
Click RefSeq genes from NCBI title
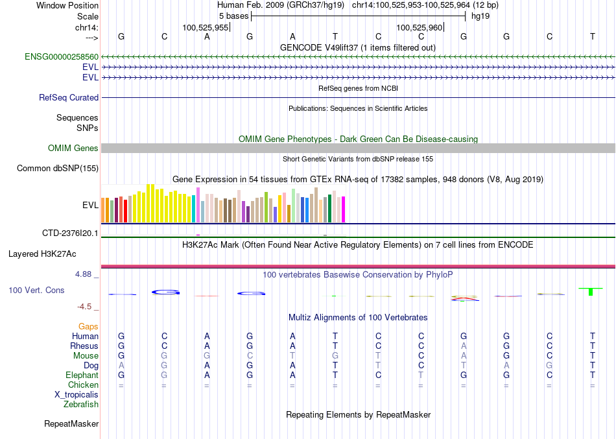pos(358,88)
